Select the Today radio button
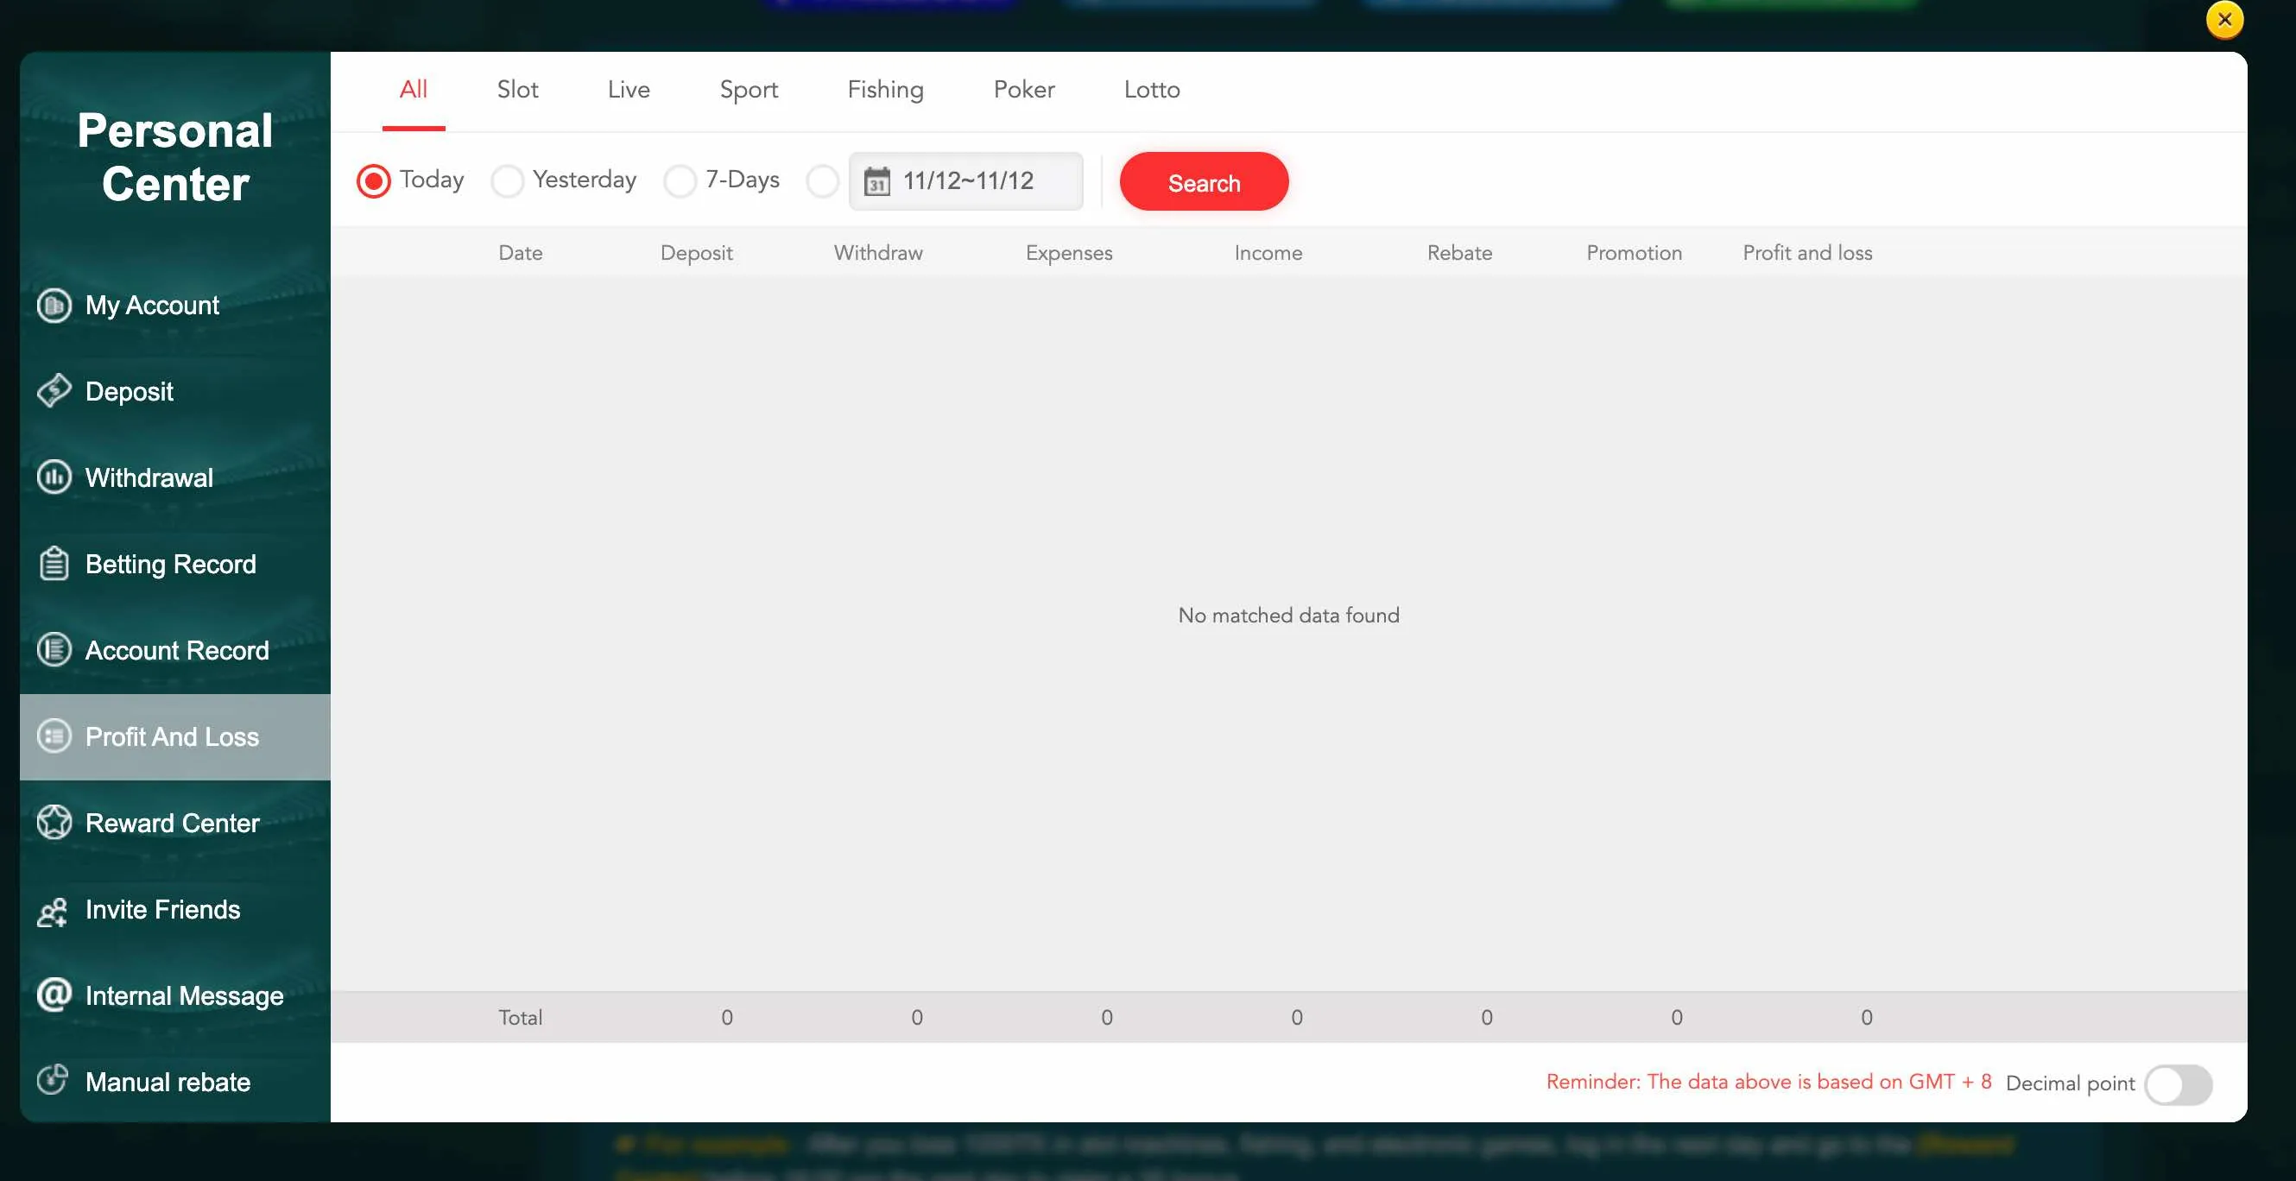The height and width of the screenshot is (1181, 2296). coord(374,181)
